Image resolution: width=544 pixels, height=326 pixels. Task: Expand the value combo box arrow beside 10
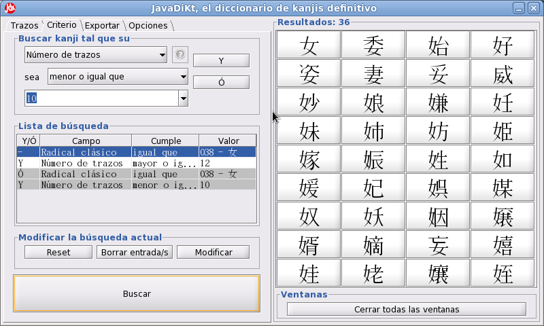184,98
